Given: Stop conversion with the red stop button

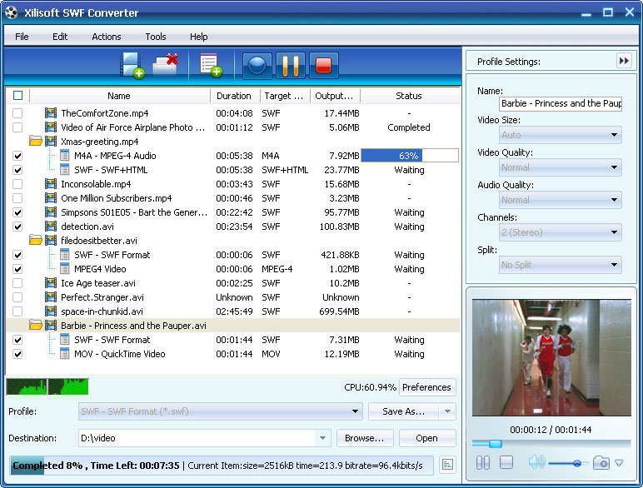Looking at the screenshot, I should coord(323,65).
